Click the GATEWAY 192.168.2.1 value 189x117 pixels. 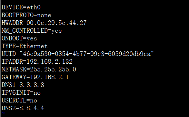[49, 77]
